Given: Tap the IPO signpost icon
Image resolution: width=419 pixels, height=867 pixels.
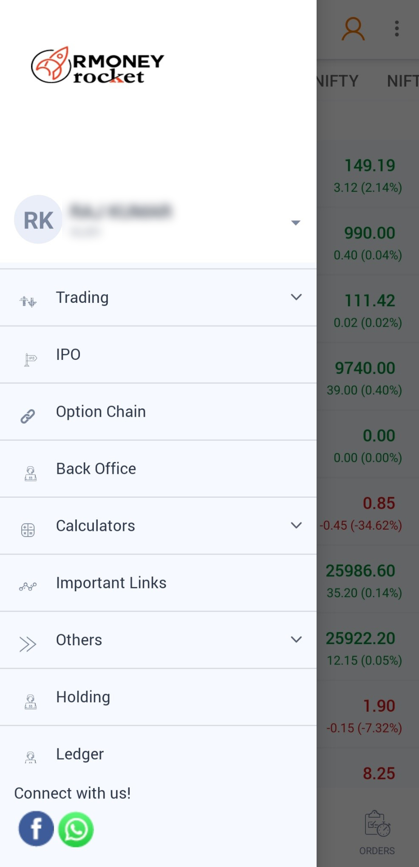Looking at the screenshot, I should (x=30, y=359).
